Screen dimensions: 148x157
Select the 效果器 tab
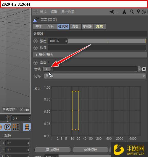point(63,26)
